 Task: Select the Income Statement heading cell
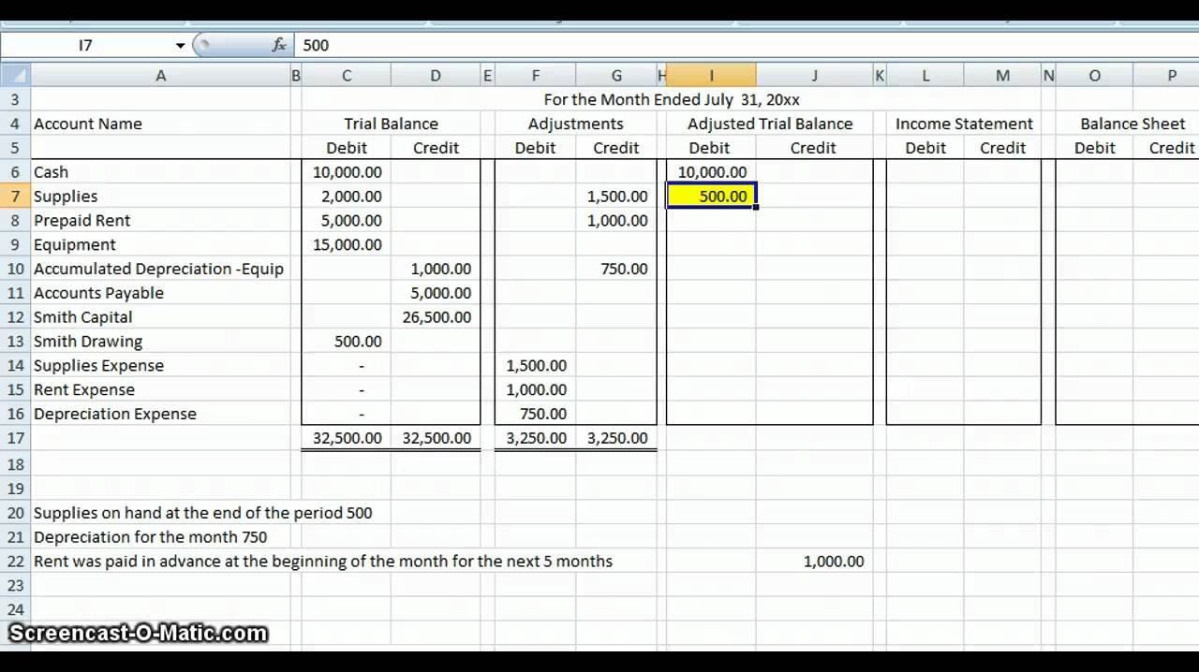(x=963, y=123)
